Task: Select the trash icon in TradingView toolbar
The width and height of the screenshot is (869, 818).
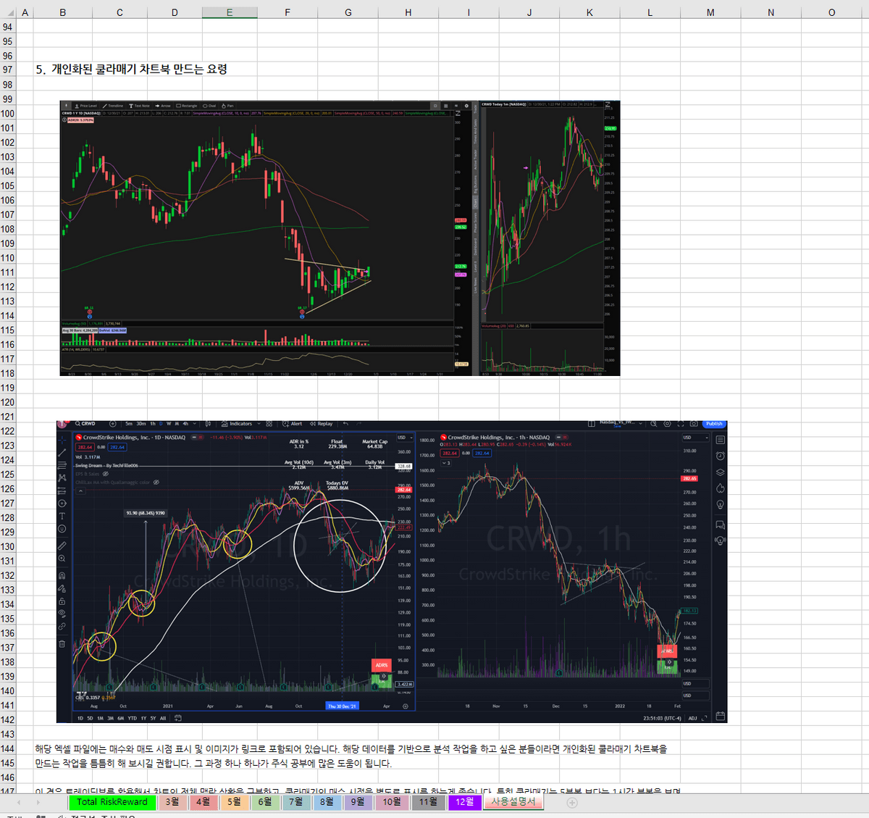Action: coord(62,643)
